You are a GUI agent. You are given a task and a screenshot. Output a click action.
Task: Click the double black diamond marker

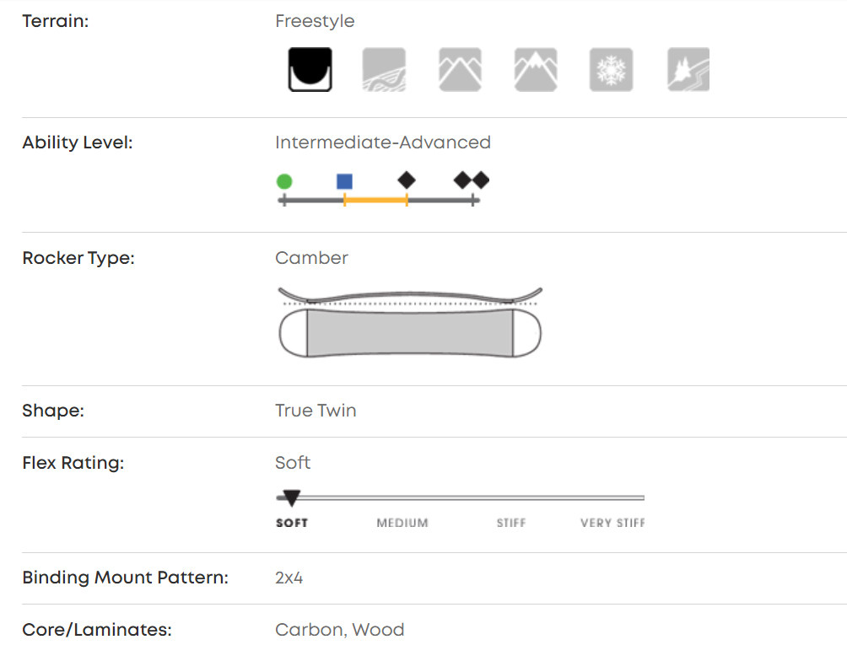tap(472, 180)
